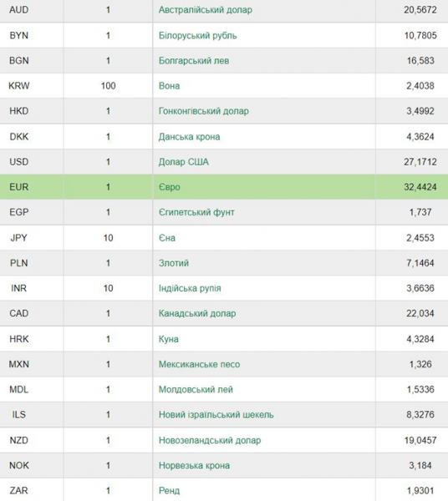Click the Вона currency name
Image resolution: width=448 pixels, height=501 pixels.
tap(169, 86)
